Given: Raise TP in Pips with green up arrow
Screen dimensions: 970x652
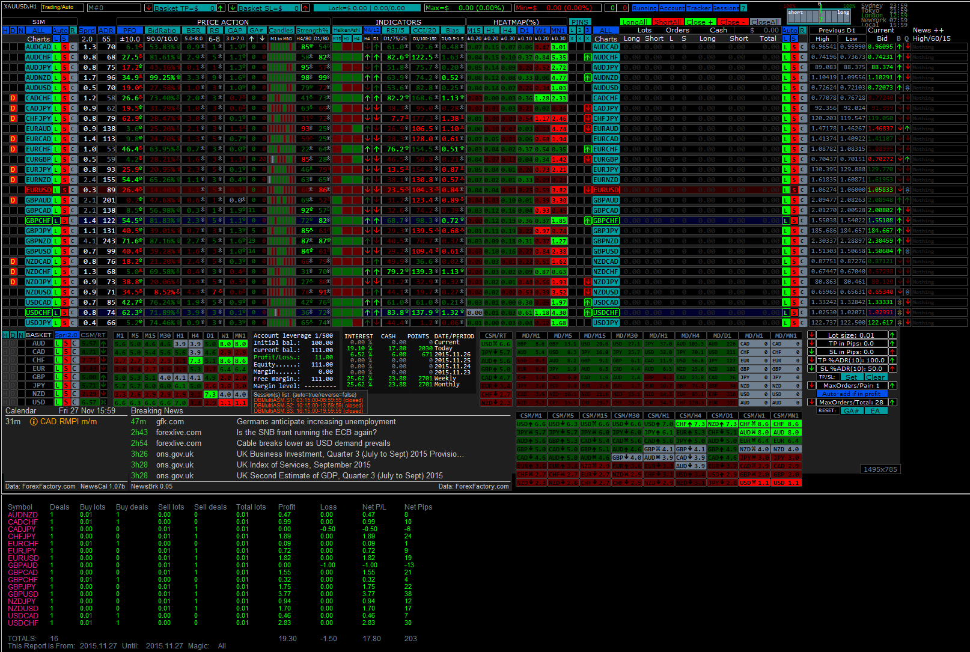Looking at the screenshot, I should click(x=892, y=344).
